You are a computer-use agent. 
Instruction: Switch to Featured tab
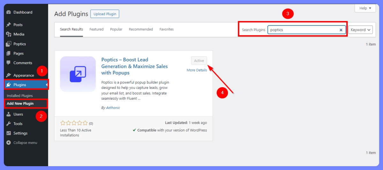tap(96, 29)
